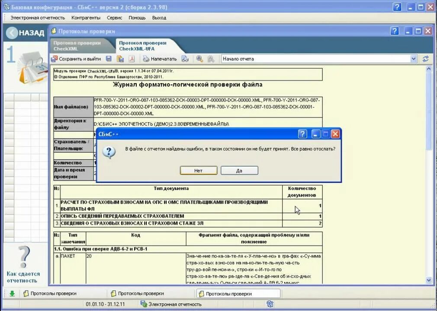The image size is (437, 311).
Task: Click main window title bar help icon
Action: (x=397, y=7)
